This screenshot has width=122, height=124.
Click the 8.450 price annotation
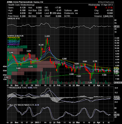[18, 68]
